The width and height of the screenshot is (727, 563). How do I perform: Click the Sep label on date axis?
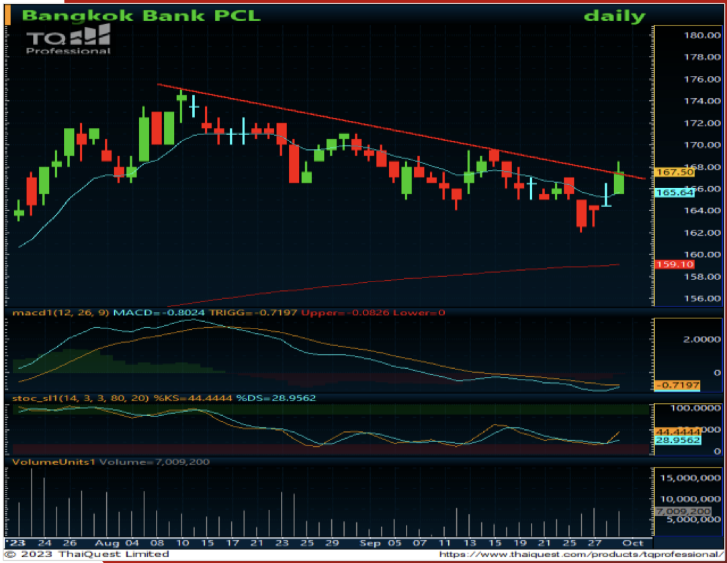[370, 543]
